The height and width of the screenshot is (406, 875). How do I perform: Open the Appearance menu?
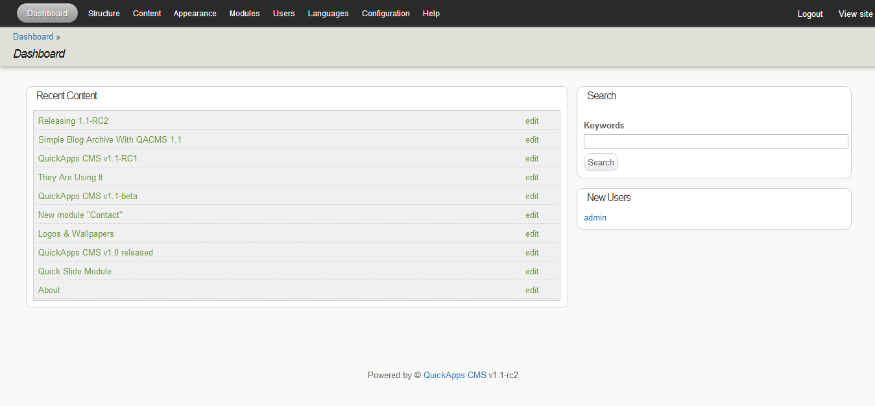[x=195, y=13]
